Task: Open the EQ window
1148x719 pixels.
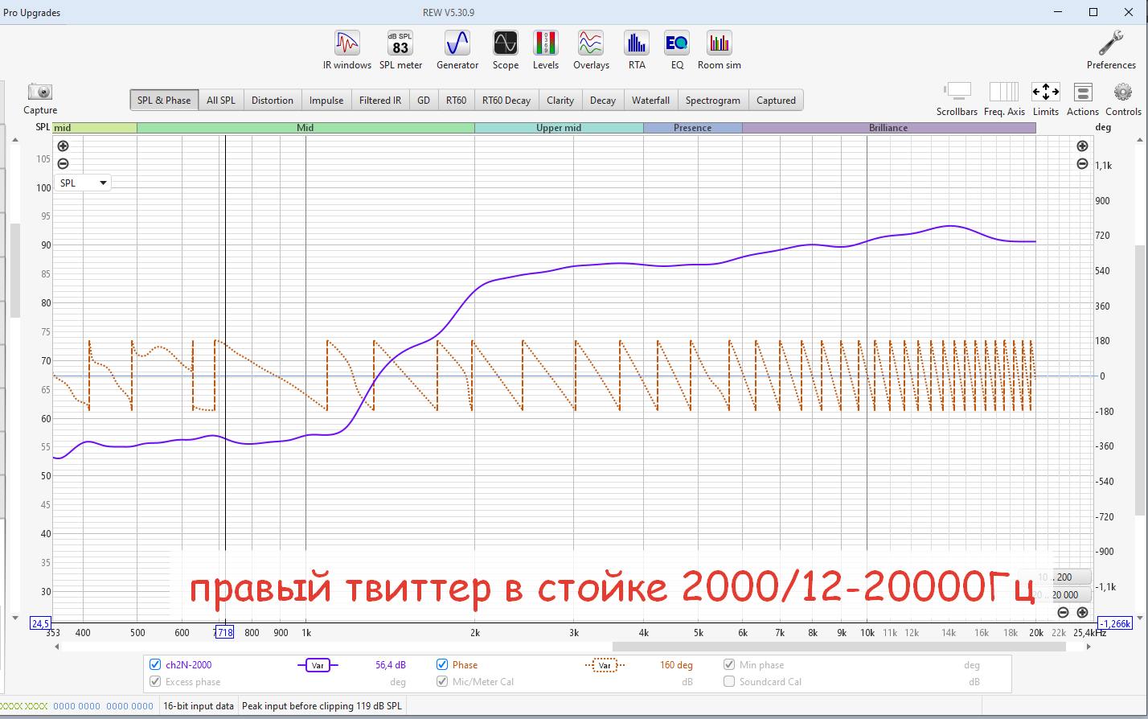Action: click(677, 50)
